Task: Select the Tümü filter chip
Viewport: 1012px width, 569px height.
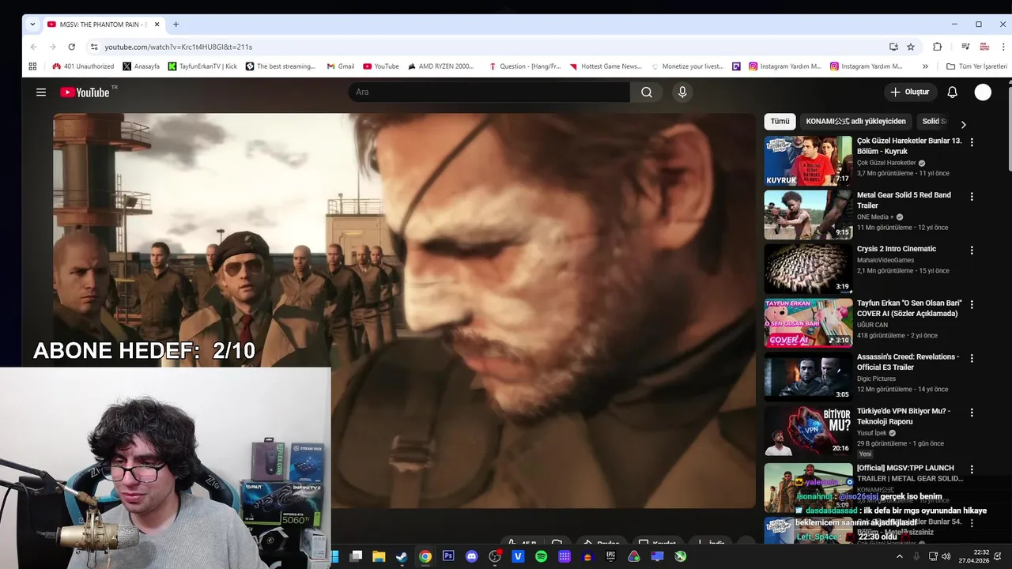Action: (x=780, y=121)
